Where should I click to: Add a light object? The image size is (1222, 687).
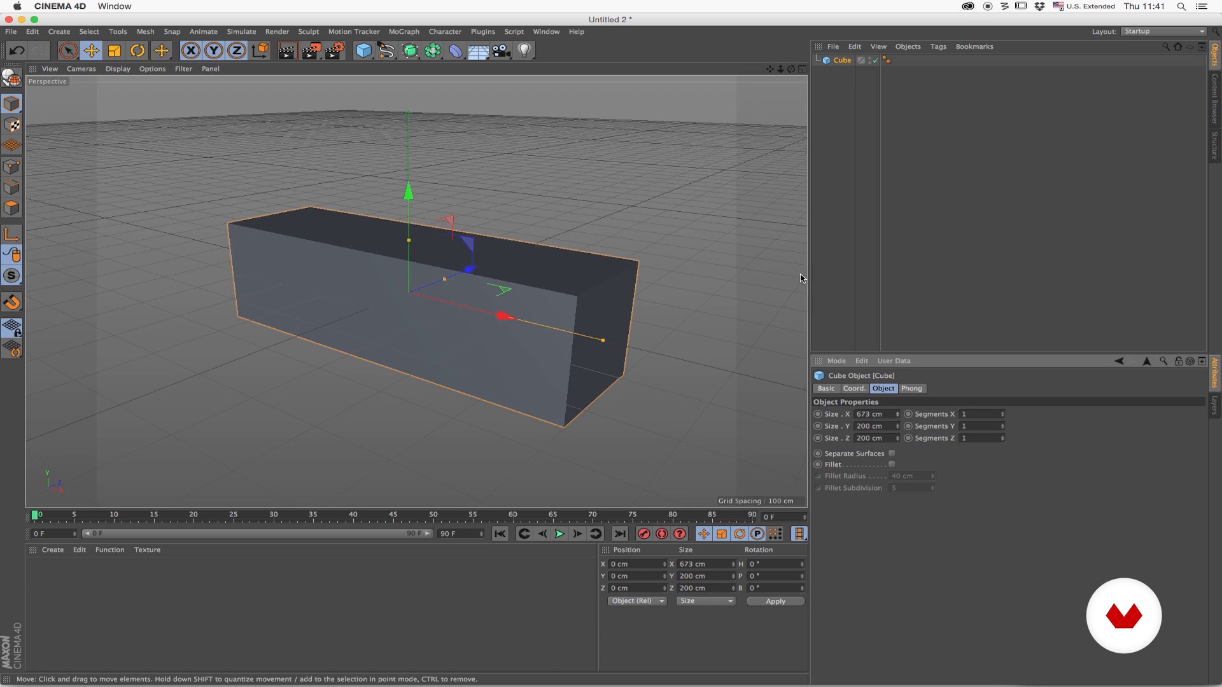pyautogui.click(x=524, y=51)
